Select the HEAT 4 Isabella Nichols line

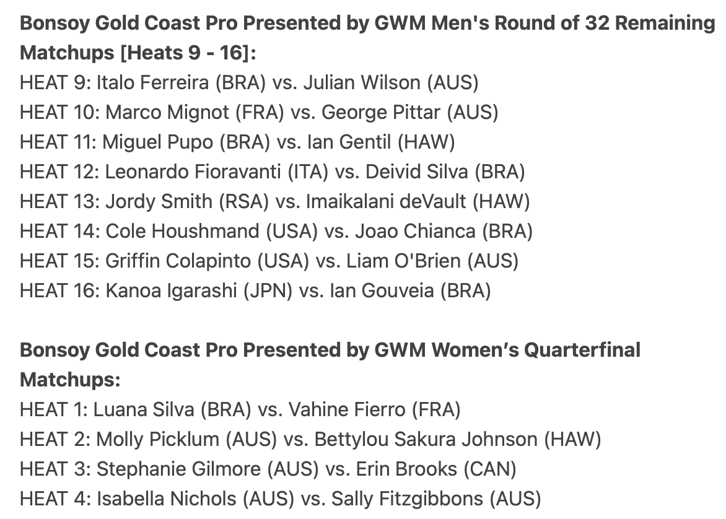[x=281, y=499]
